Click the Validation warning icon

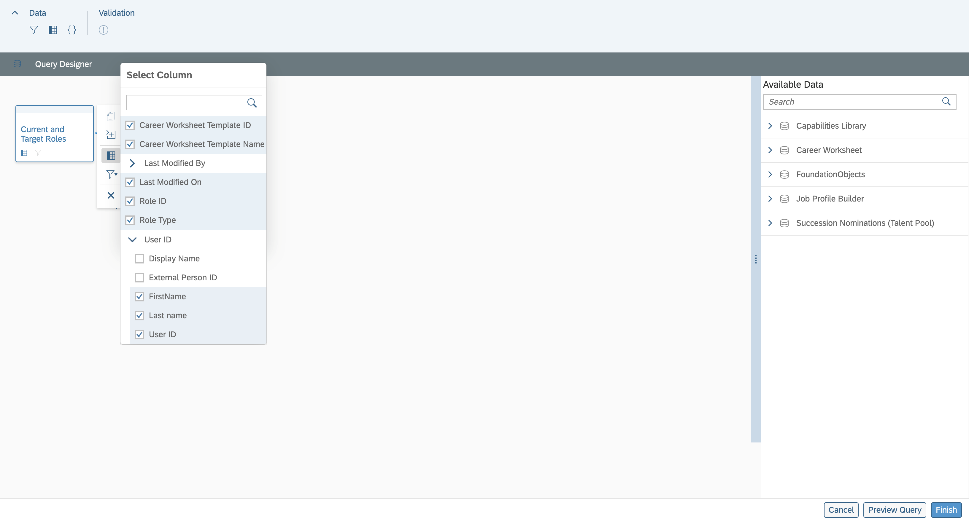click(x=104, y=30)
